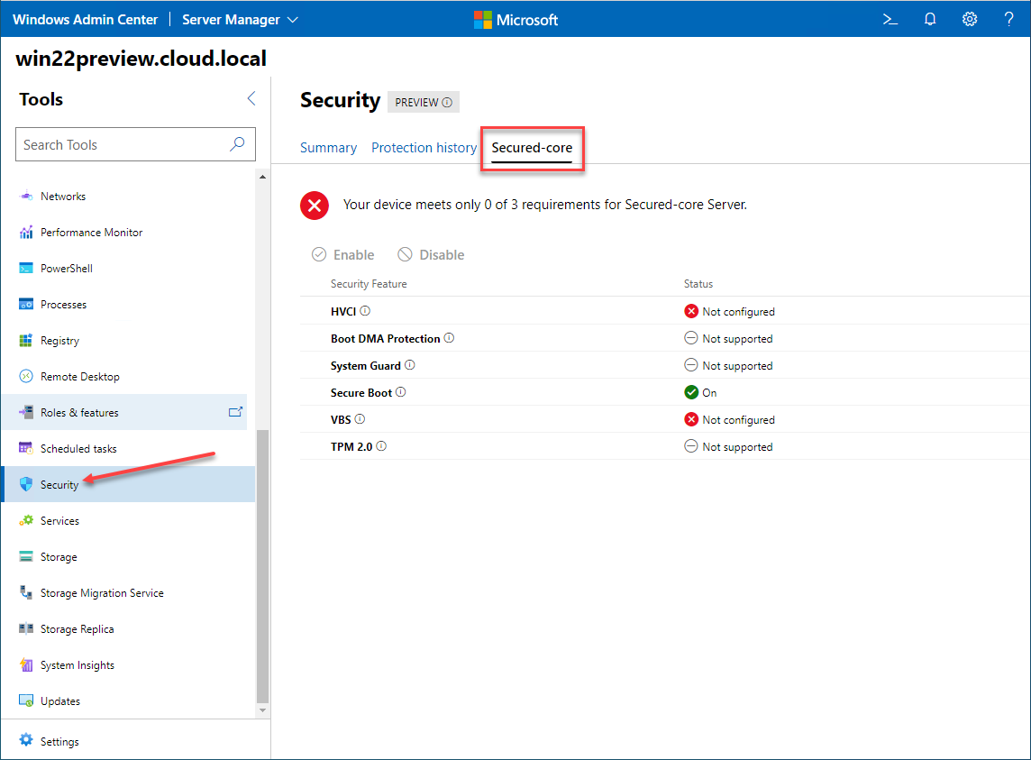Switch to Protection history tab

point(424,147)
